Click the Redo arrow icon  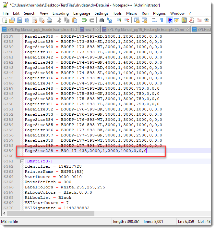tap(92, 20)
